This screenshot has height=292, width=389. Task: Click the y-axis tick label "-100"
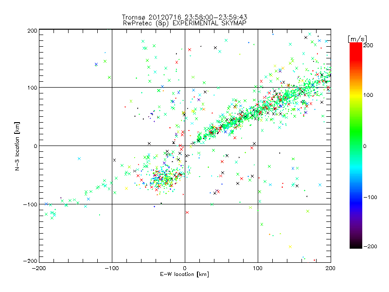[31, 204]
